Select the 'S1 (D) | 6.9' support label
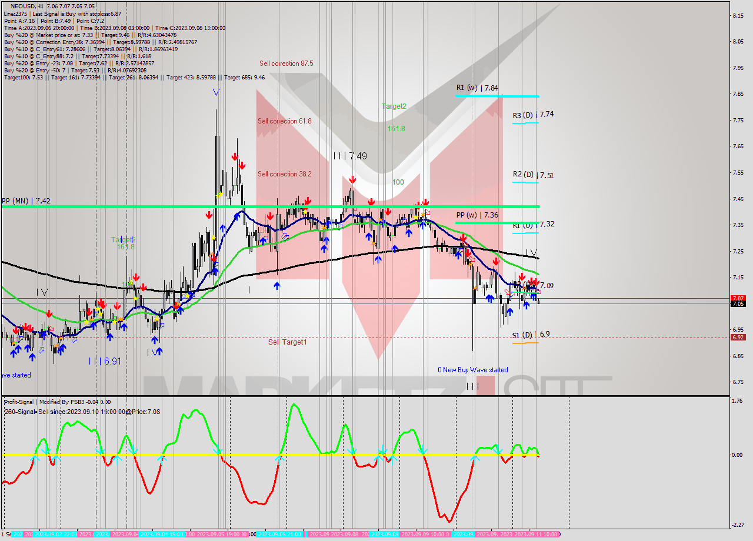Screen dimensions: 753x541 pos(531,335)
